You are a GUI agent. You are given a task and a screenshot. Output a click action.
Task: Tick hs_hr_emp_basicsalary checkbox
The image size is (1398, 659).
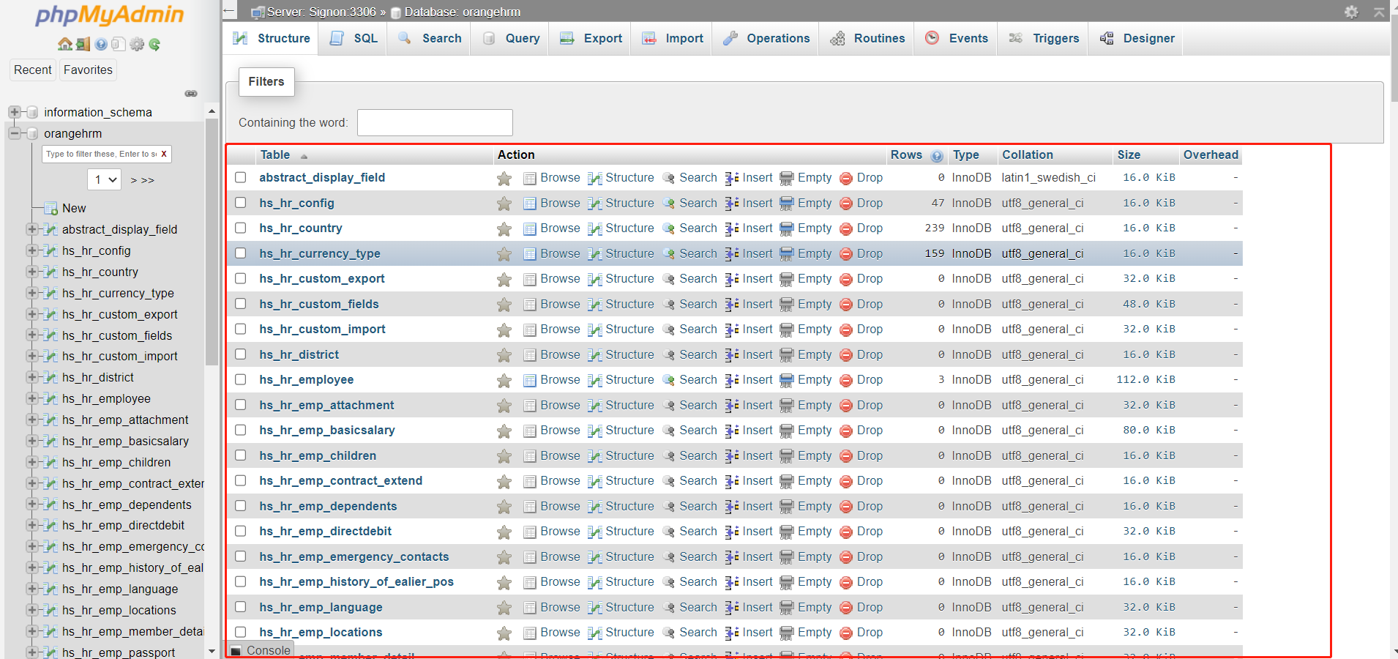coord(240,430)
